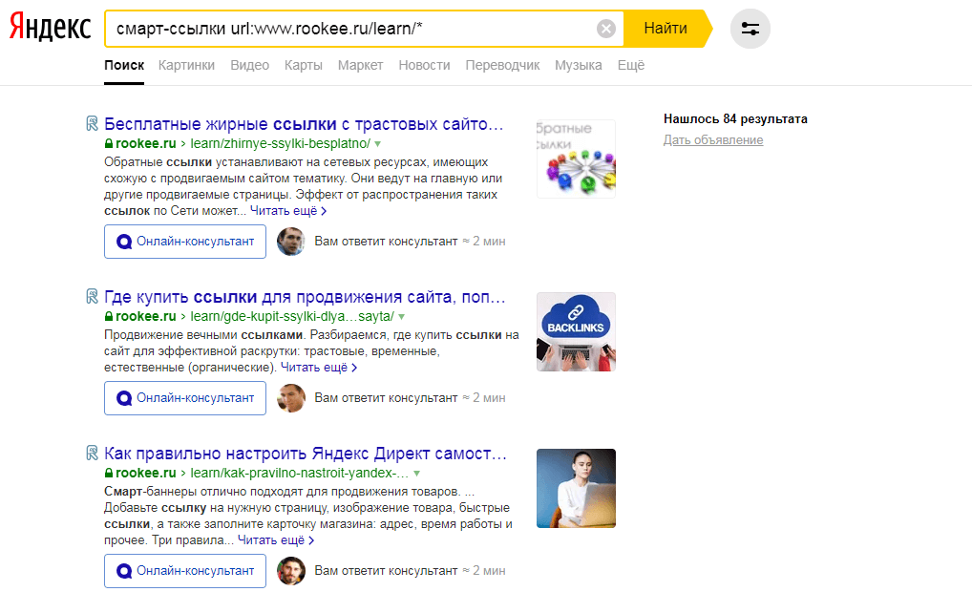Open colorful links thumbnail of first result
Screen dimensions: 972x592
pyautogui.click(x=576, y=159)
